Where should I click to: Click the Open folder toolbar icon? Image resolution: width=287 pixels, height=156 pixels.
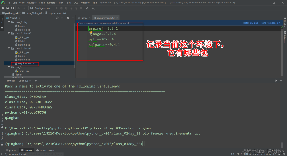3,8
